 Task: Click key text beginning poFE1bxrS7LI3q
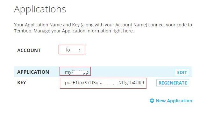[x=83, y=83]
